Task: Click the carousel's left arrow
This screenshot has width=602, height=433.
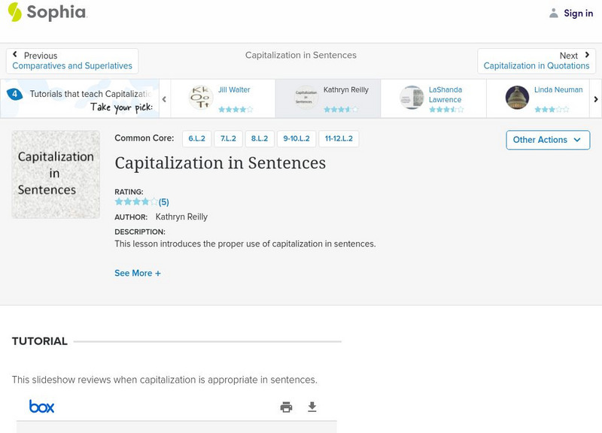Action: (164, 98)
